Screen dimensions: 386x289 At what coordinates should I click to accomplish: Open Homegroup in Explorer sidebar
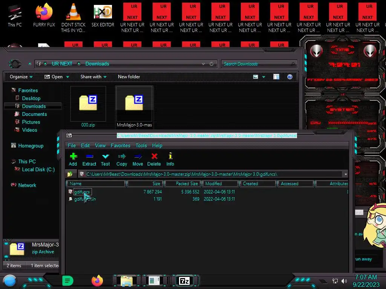pyautogui.click(x=31, y=146)
